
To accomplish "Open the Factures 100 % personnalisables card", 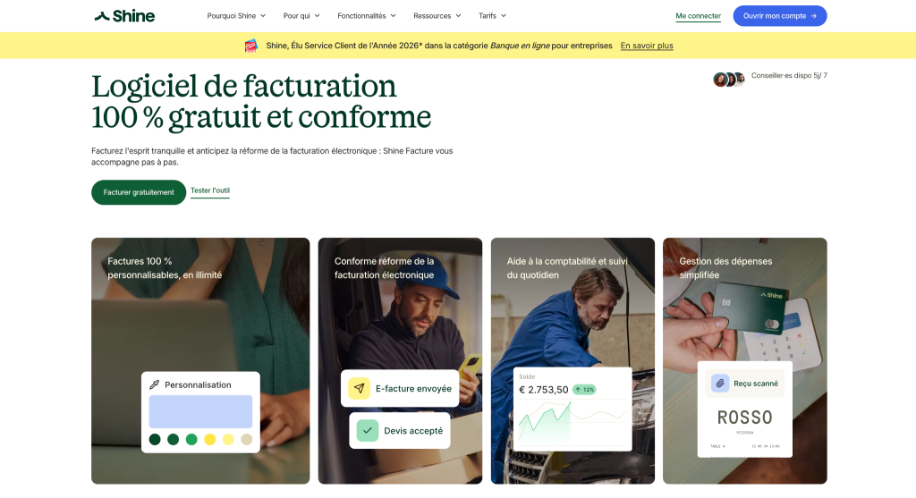I will [200, 361].
